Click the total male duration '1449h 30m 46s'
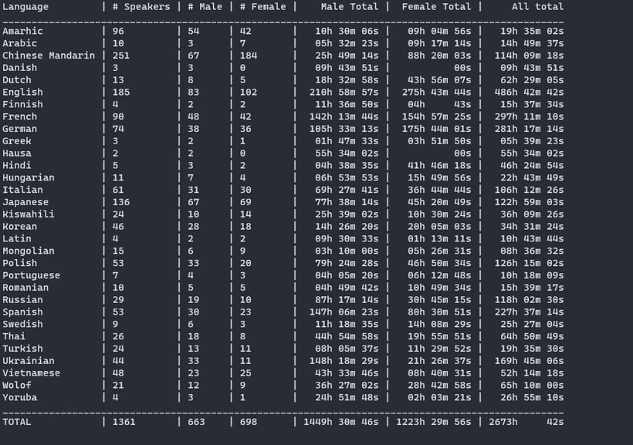The width and height of the screenshot is (633, 445). (341, 422)
